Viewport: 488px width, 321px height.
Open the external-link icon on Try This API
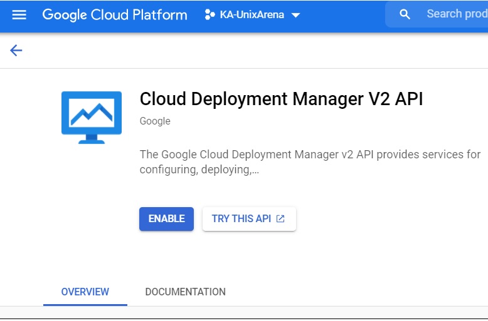coord(280,218)
